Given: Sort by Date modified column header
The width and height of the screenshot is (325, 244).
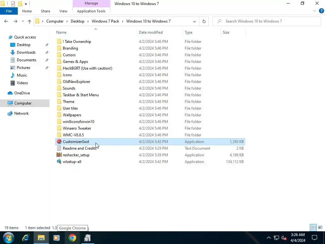Looking at the screenshot, I should 151,32.
